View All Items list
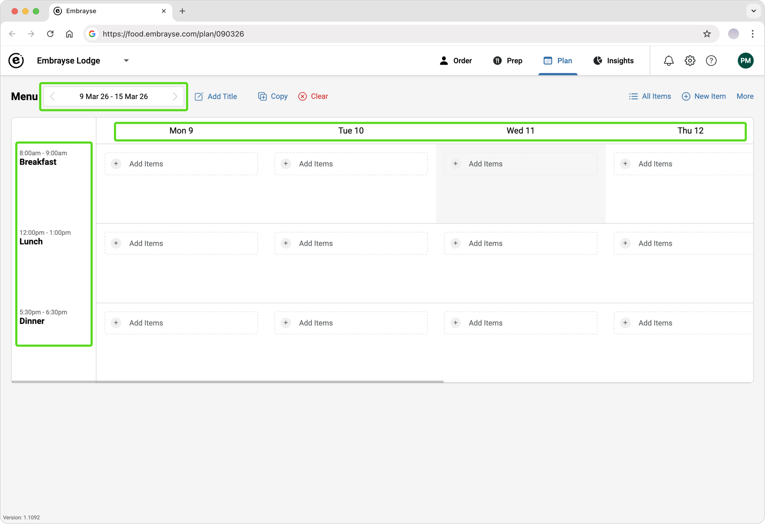Viewport: 765px width, 524px height. pyautogui.click(x=650, y=97)
